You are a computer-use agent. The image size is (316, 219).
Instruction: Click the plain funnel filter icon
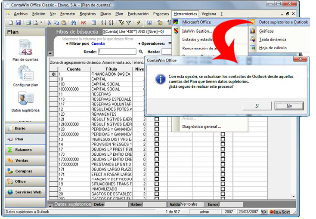point(129,22)
